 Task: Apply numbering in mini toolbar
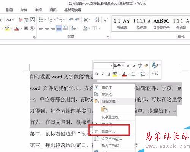(x=143, y=74)
